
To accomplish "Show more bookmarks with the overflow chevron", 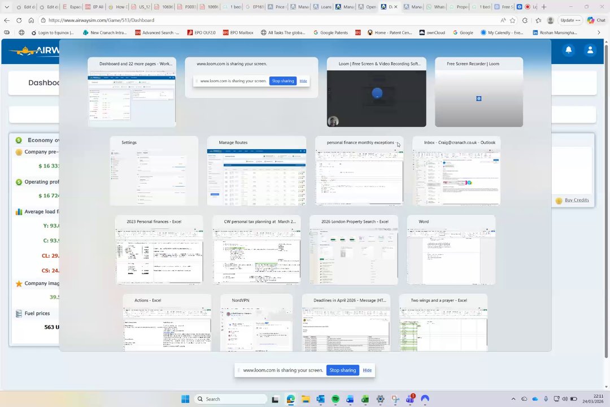I will tap(599, 32).
